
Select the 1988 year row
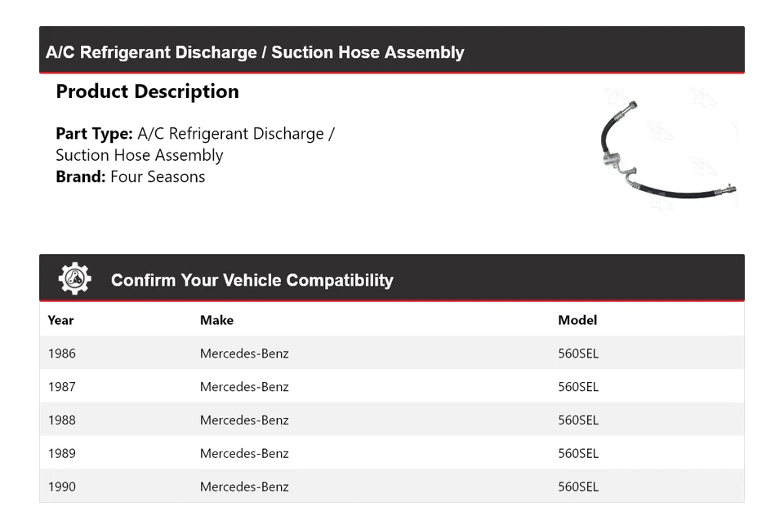[62, 420]
